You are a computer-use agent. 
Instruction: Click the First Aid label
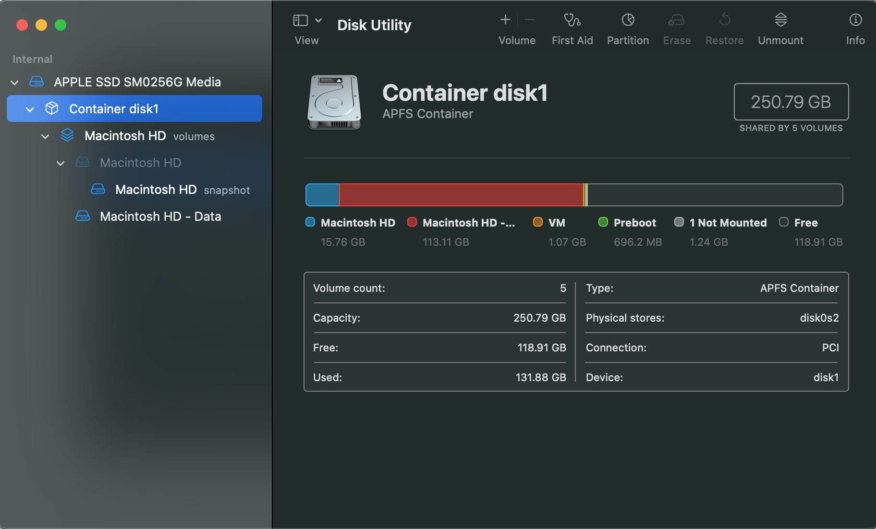pyautogui.click(x=572, y=40)
